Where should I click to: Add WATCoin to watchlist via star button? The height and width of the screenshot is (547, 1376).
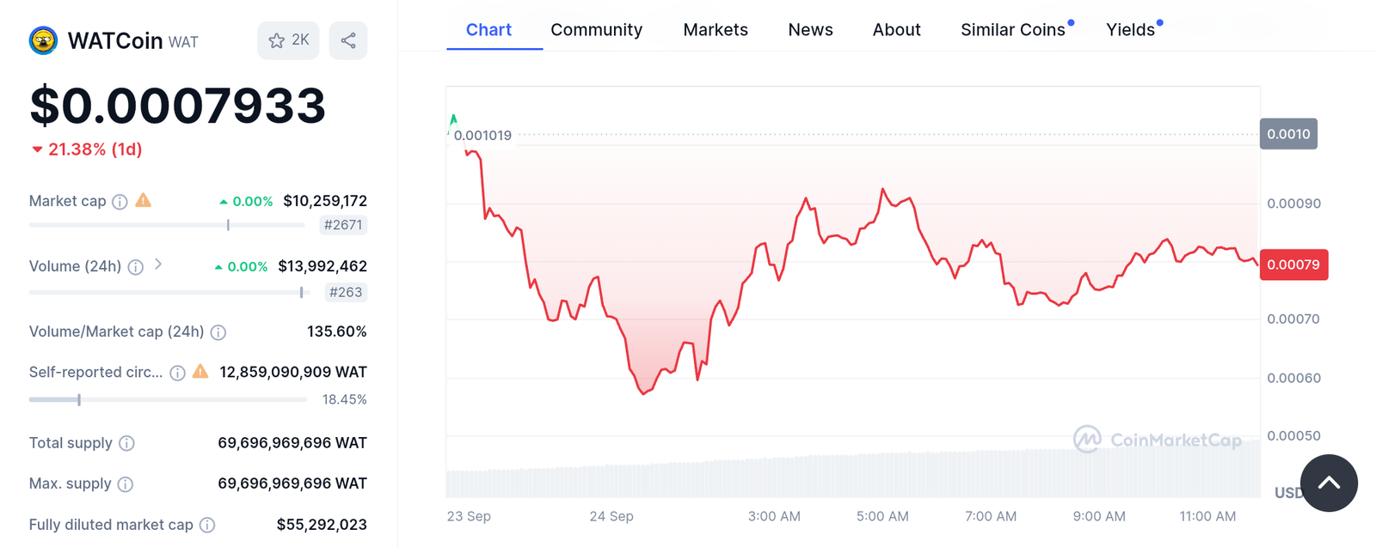point(288,40)
